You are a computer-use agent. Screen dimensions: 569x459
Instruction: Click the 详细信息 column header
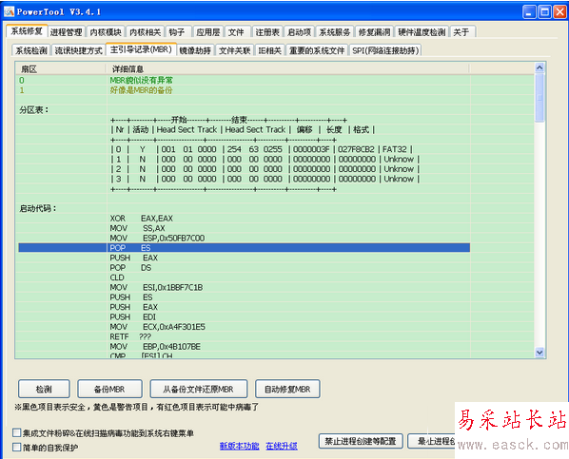[x=287, y=68]
